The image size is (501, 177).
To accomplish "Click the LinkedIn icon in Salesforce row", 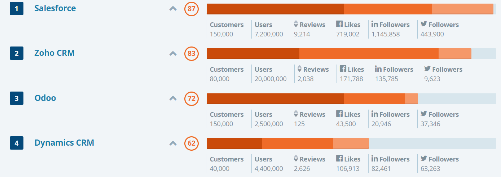I will 375,24.
